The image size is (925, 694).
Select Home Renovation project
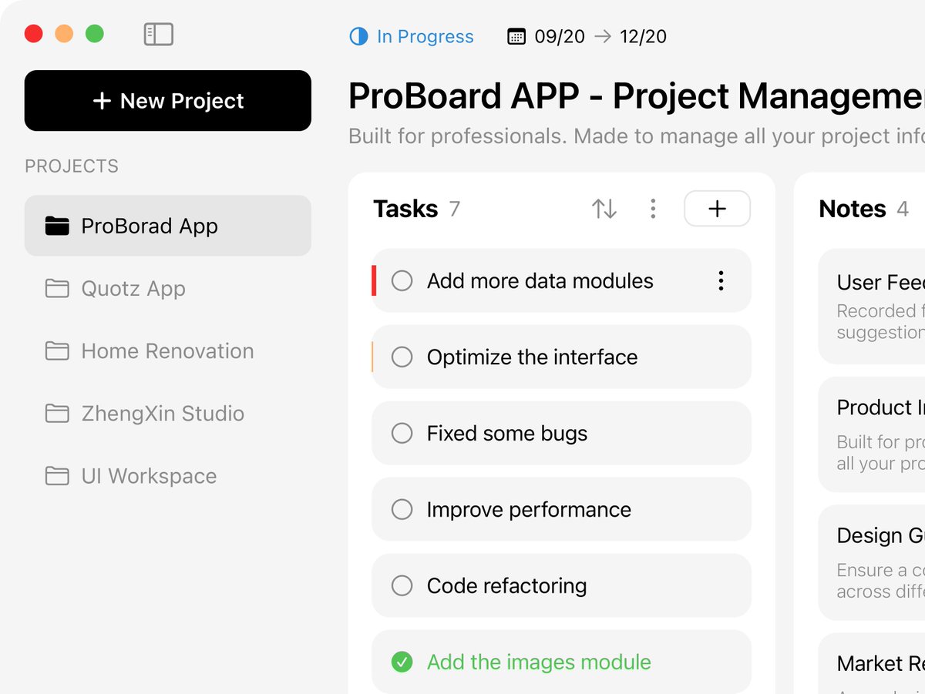coord(167,351)
